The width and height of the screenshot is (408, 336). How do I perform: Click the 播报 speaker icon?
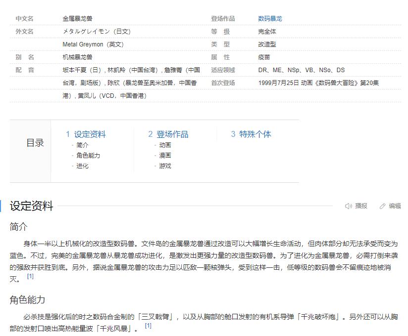pos(348,206)
